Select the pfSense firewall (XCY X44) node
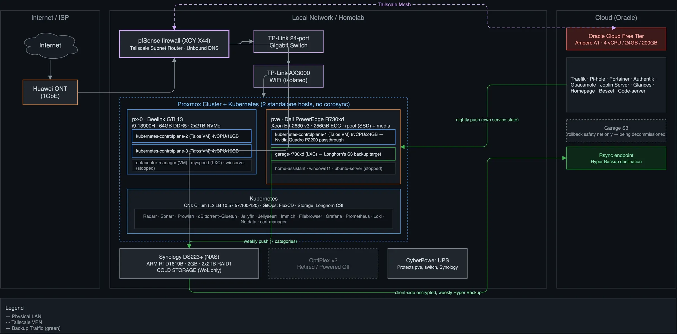The width and height of the screenshot is (677, 334). click(174, 44)
